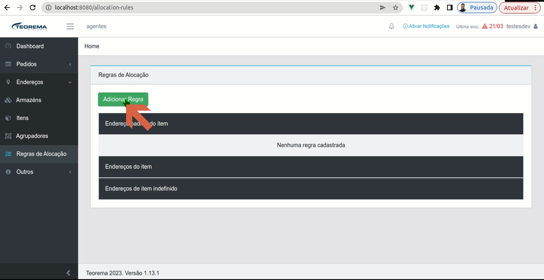Open notifications bell icon
The height and width of the screenshot is (280, 544).
pos(391,26)
